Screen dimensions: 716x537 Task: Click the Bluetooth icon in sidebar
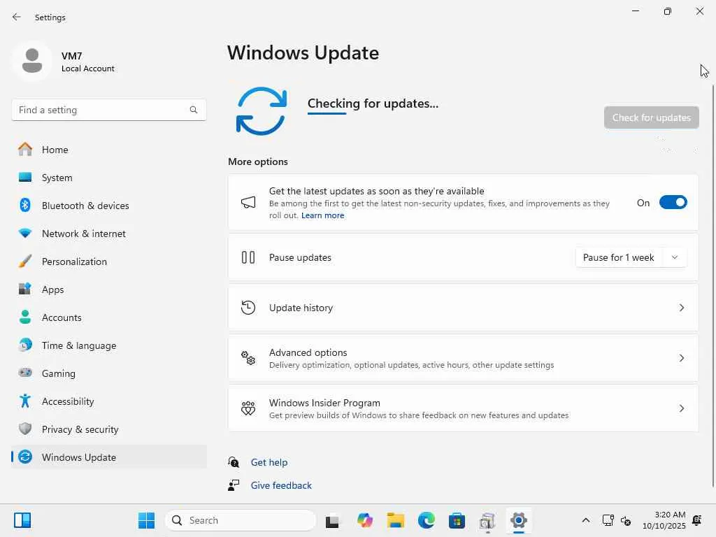[25, 205]
